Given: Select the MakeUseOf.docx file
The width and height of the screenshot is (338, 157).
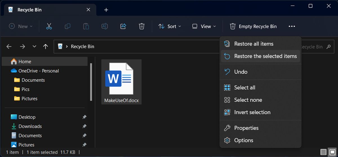Looking at the screenshot, I should point(121,82).
